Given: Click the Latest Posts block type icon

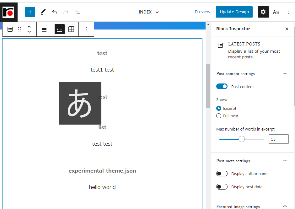Looking at the screenshot, I should click(10, 29).
